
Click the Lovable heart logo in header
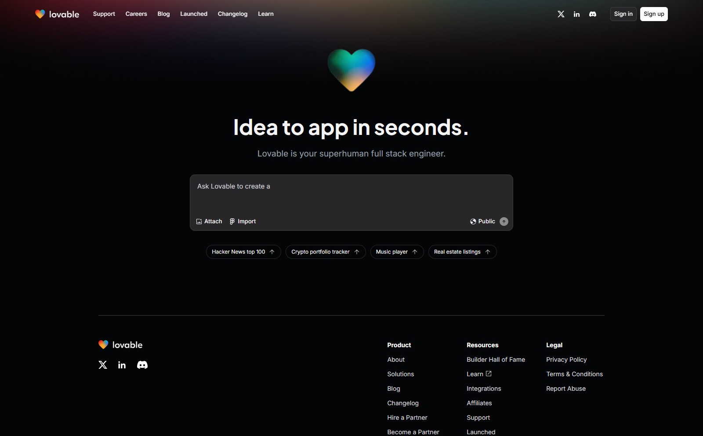coord(40,14)
